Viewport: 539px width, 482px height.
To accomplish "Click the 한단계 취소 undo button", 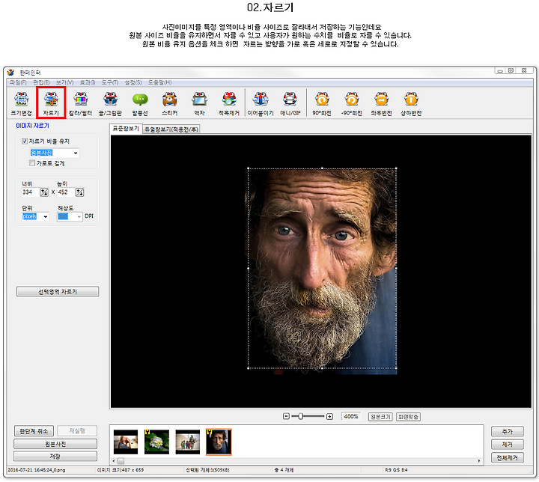I will pyautogui.click(x=34, y=431).
